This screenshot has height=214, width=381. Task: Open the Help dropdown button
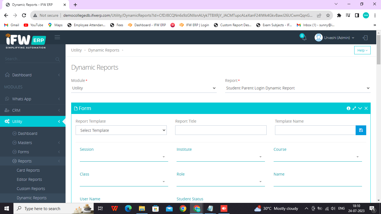tap(362, 50)
